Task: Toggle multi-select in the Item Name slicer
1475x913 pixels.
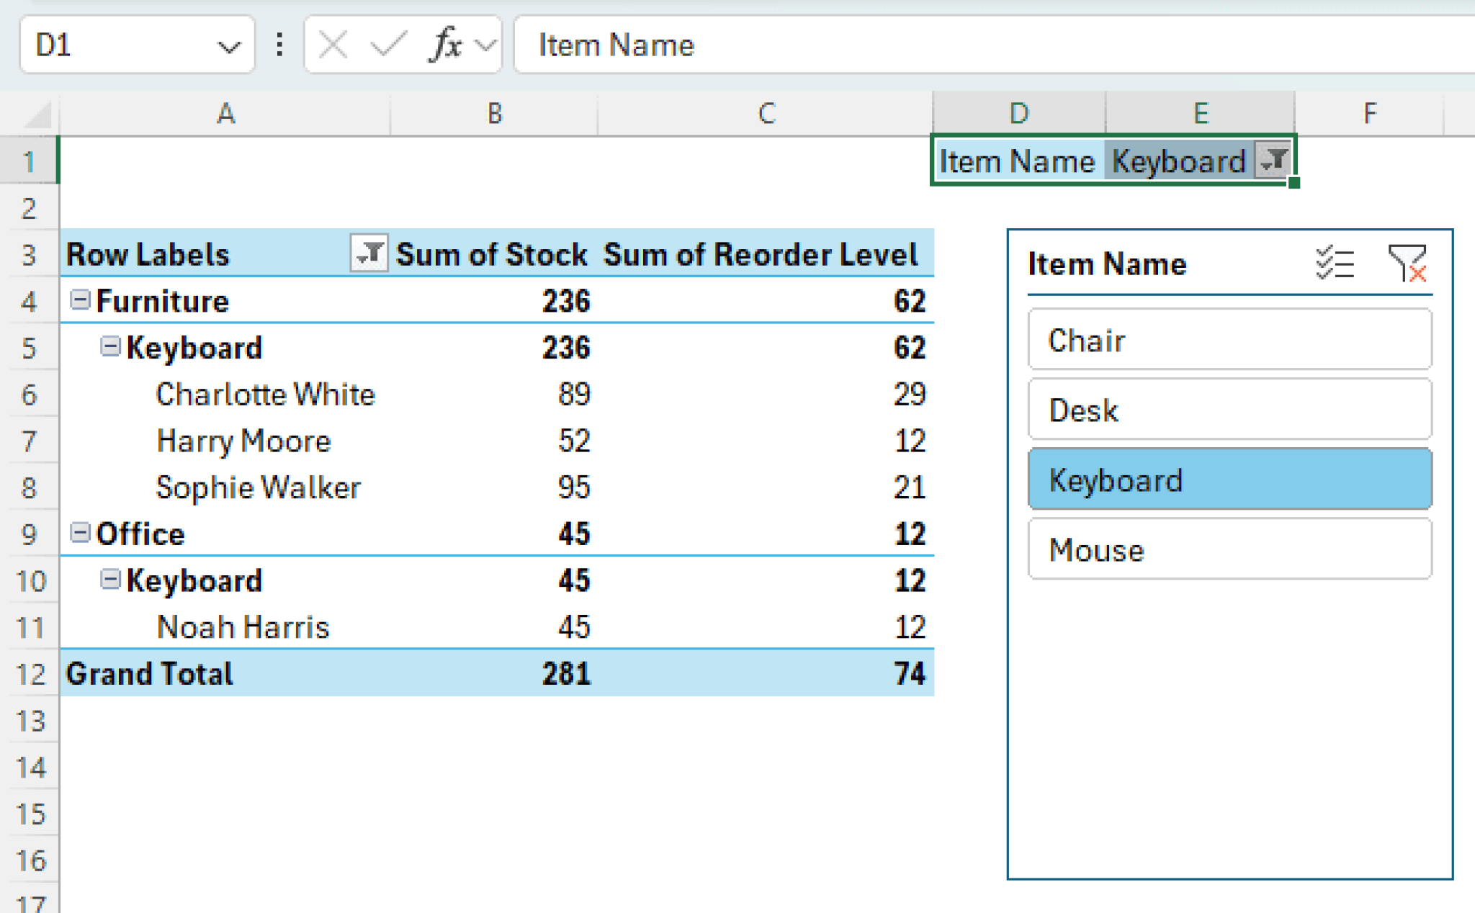Action: pyautogui.click(x=1335, y=264)
